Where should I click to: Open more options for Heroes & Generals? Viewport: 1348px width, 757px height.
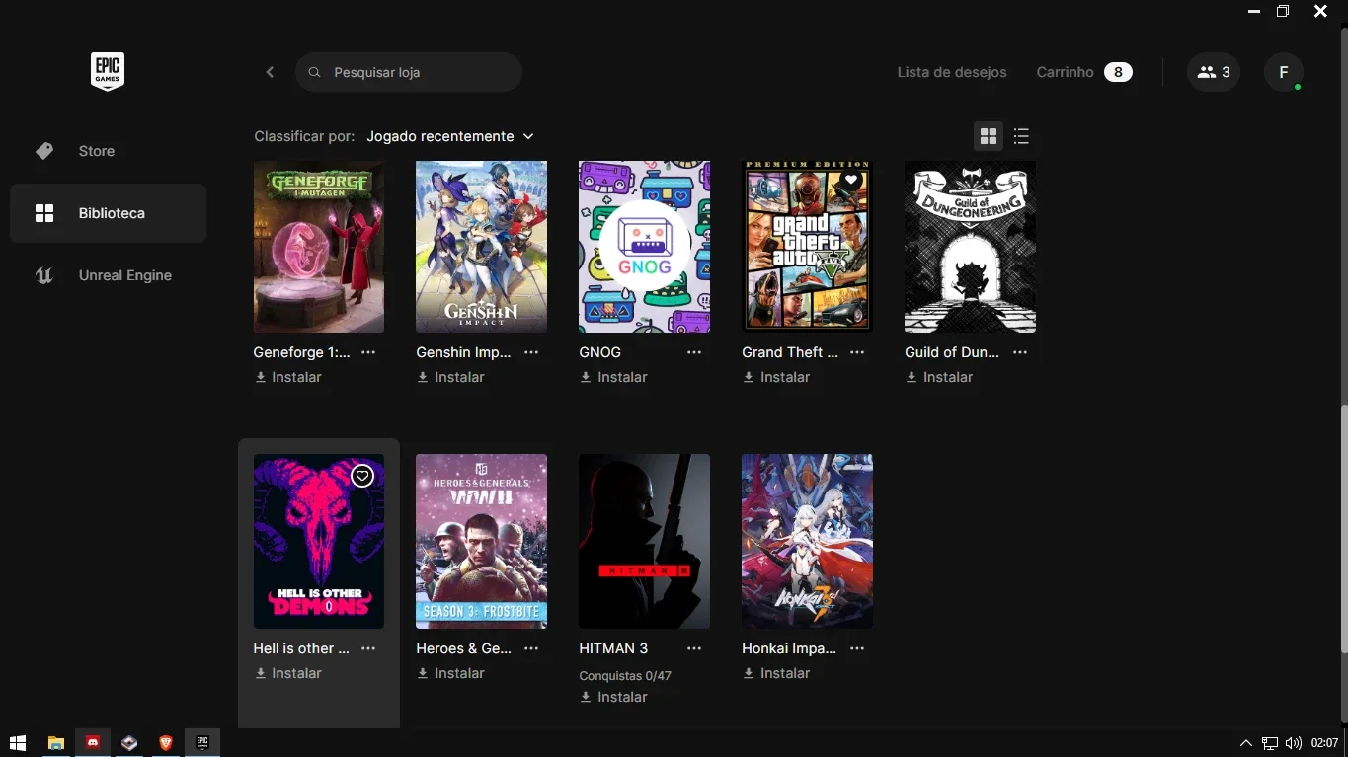(x=531, y=648)
